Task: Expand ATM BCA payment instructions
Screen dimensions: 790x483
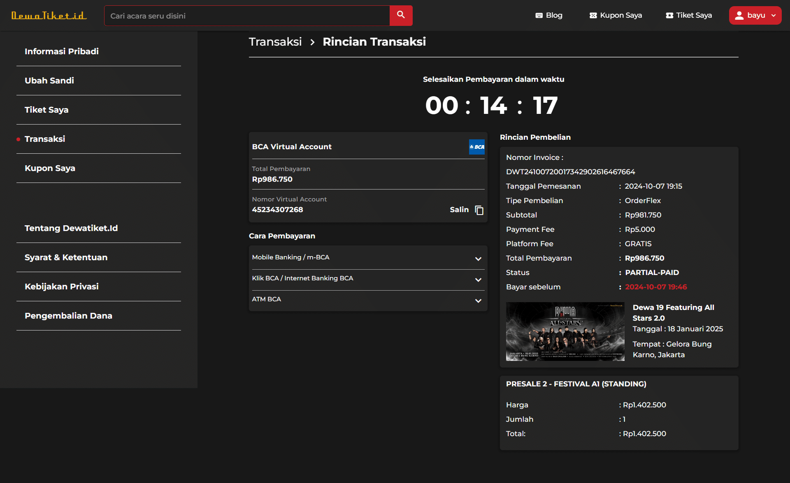Action: point(478,301)
